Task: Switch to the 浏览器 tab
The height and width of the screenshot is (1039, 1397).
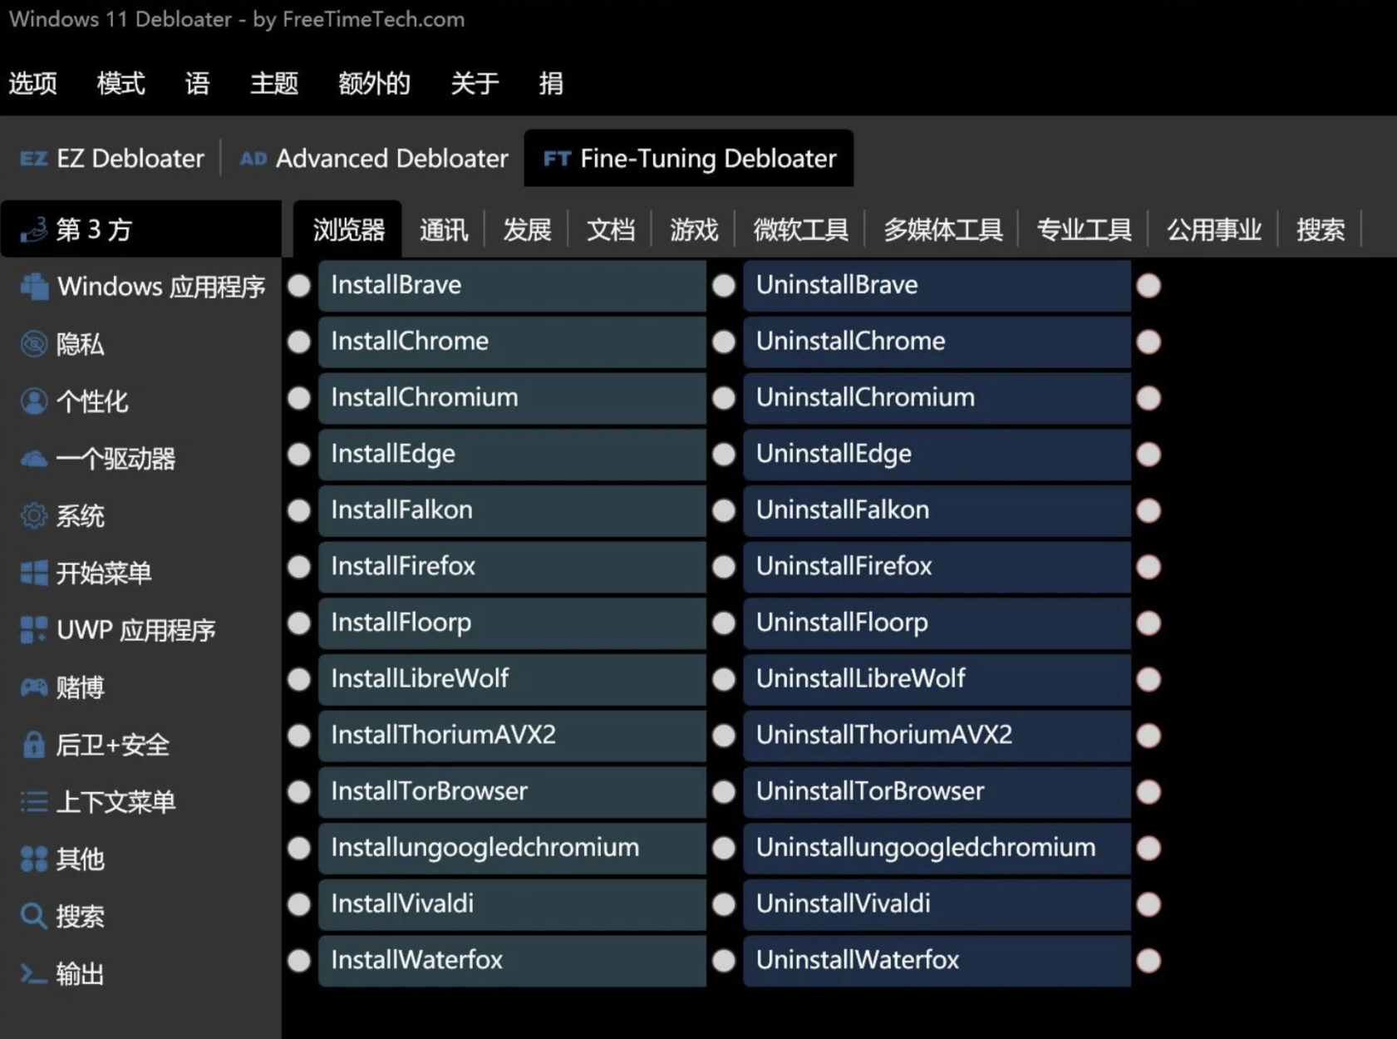Action: click(348, 229)
